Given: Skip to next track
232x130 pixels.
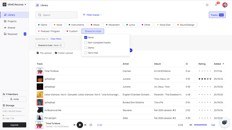Looking at the screenshot, I should point(85,125).
